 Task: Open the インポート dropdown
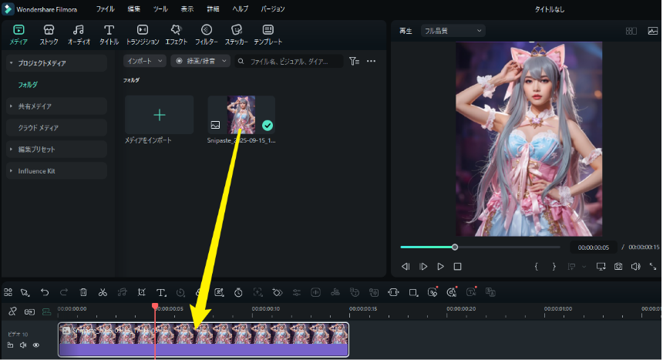145,61
